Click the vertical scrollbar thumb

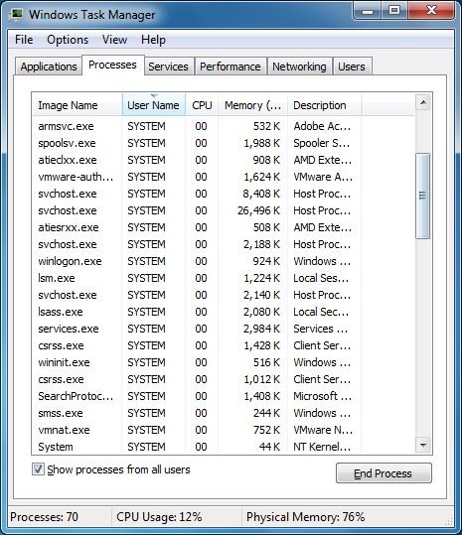pyautogui.click(x=423, y=196)
